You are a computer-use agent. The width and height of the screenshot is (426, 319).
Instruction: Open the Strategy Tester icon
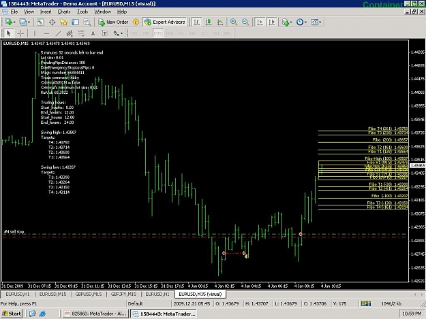click(87, 22)
